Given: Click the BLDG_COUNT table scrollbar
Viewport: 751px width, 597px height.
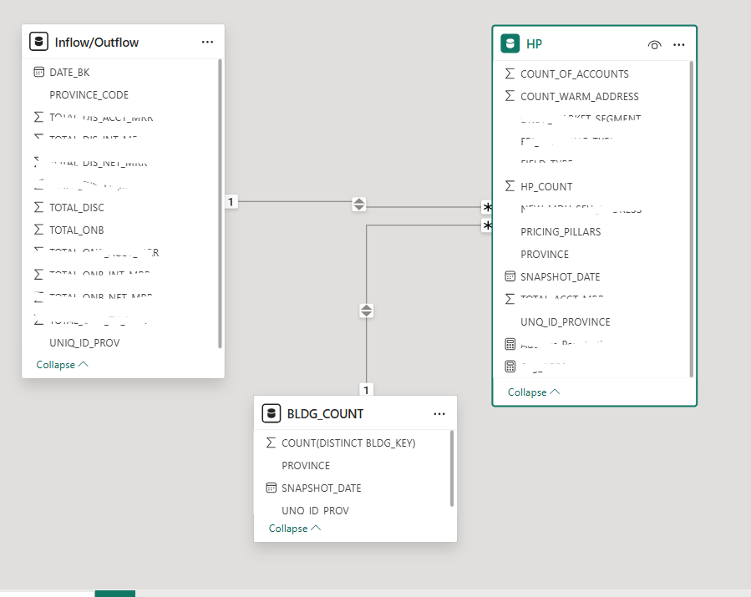Looking at the screenshot, I should (451, 468).
